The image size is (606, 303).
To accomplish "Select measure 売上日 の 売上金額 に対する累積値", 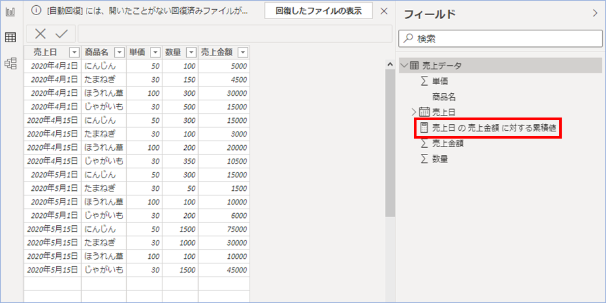I will 494,128.
